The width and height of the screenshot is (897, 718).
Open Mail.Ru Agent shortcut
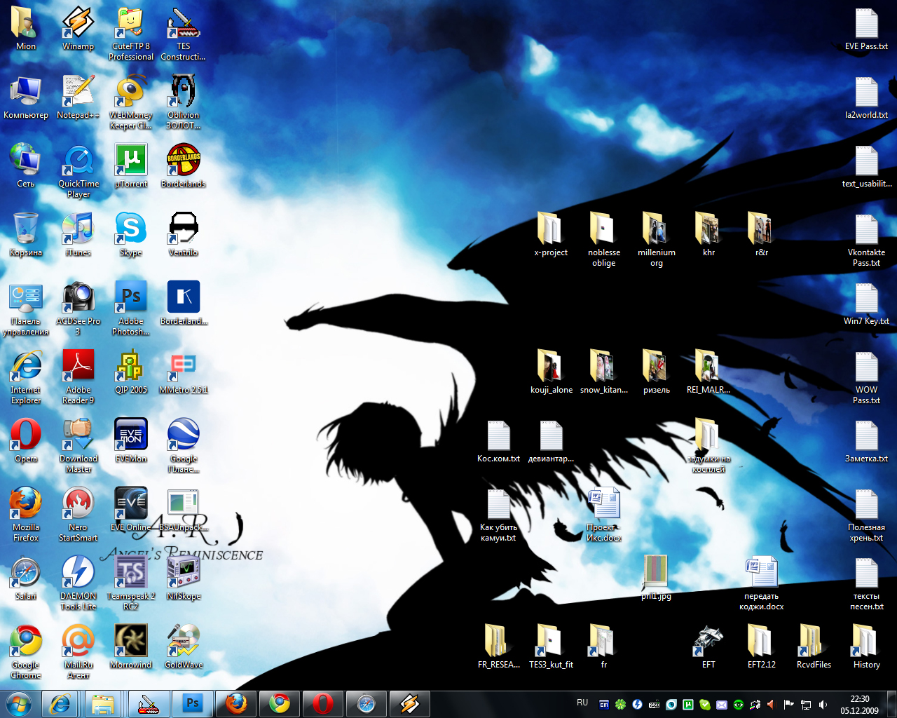click(x=78, y=651)
